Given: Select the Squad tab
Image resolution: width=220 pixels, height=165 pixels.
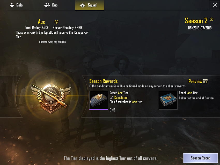Looking at the screenshot, I should 90,5.
